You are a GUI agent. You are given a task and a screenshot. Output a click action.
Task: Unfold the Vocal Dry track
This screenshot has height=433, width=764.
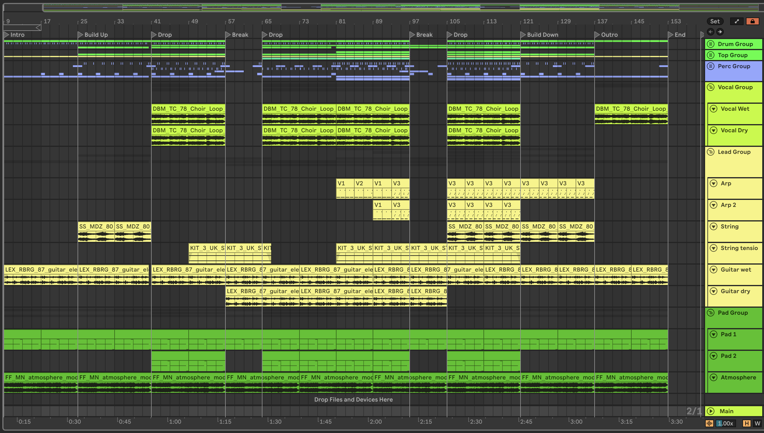(x=713, y=130)
